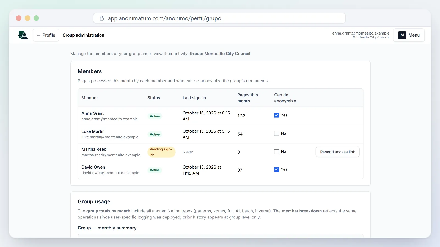Click the Anonimatum app logo icon

[x=23, y=35]
